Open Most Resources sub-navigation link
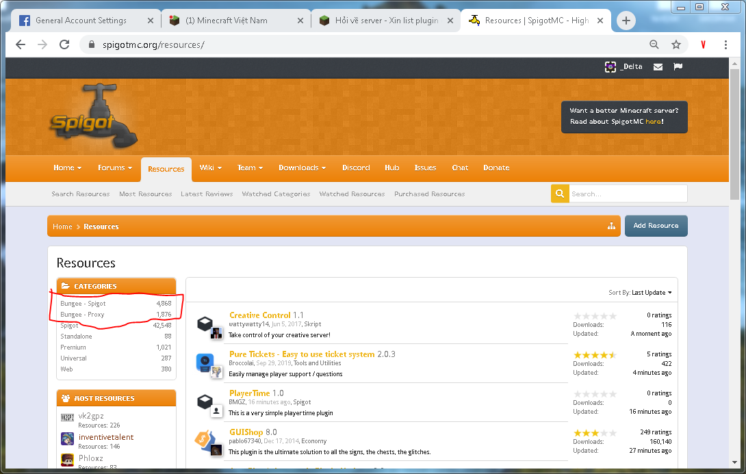 pyautogui.click(x=146, y=194)
